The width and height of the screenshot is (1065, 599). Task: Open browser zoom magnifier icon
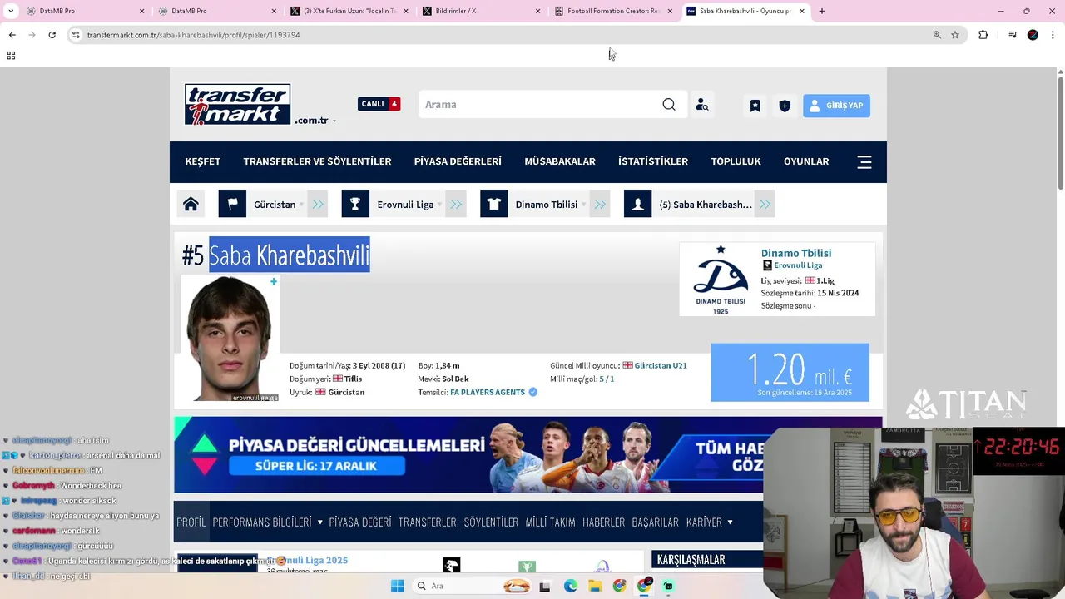tap(937, 35)
